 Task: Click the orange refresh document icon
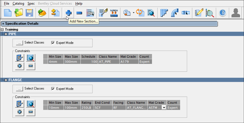140,13
